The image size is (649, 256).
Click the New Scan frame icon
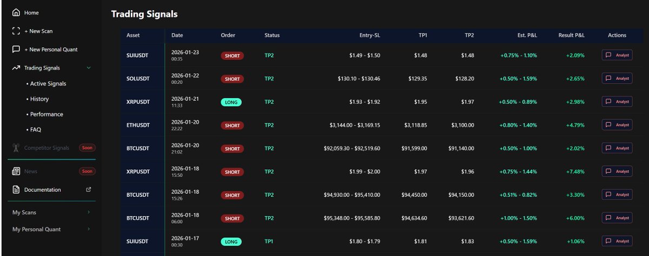(x=16, y=31)
